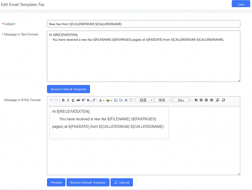The width and height of the screenshot is (252, 190).
Task: Click the text highlight color icon
Action: [x=108, y=100]
